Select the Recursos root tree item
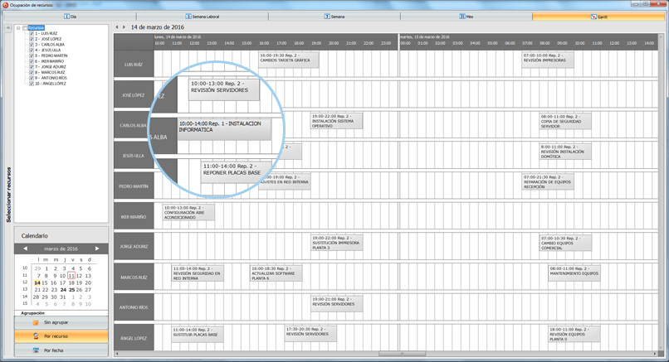Screen dimensions: 669x362 37,27
